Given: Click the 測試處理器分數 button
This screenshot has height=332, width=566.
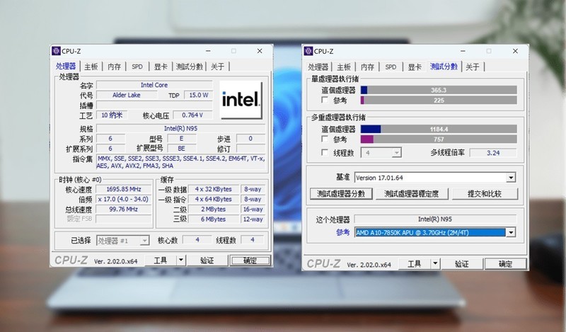Looking at the screenshot, I should pyautogui.click(x=341, y=194).
